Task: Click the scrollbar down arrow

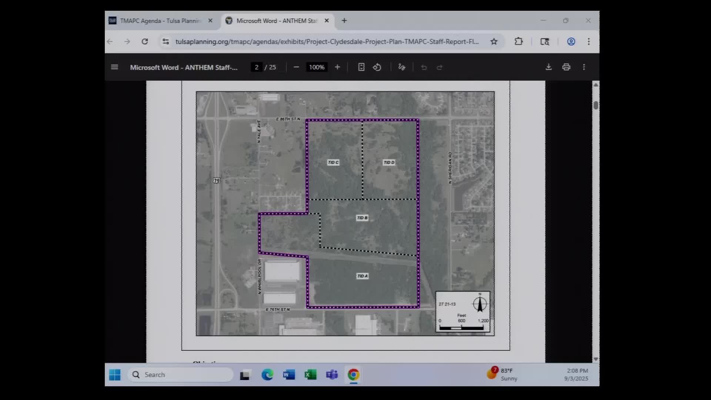Action: [x=596, y=359]
